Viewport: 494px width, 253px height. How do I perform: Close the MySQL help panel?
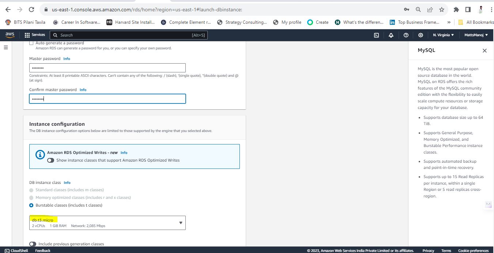[484, 51]
